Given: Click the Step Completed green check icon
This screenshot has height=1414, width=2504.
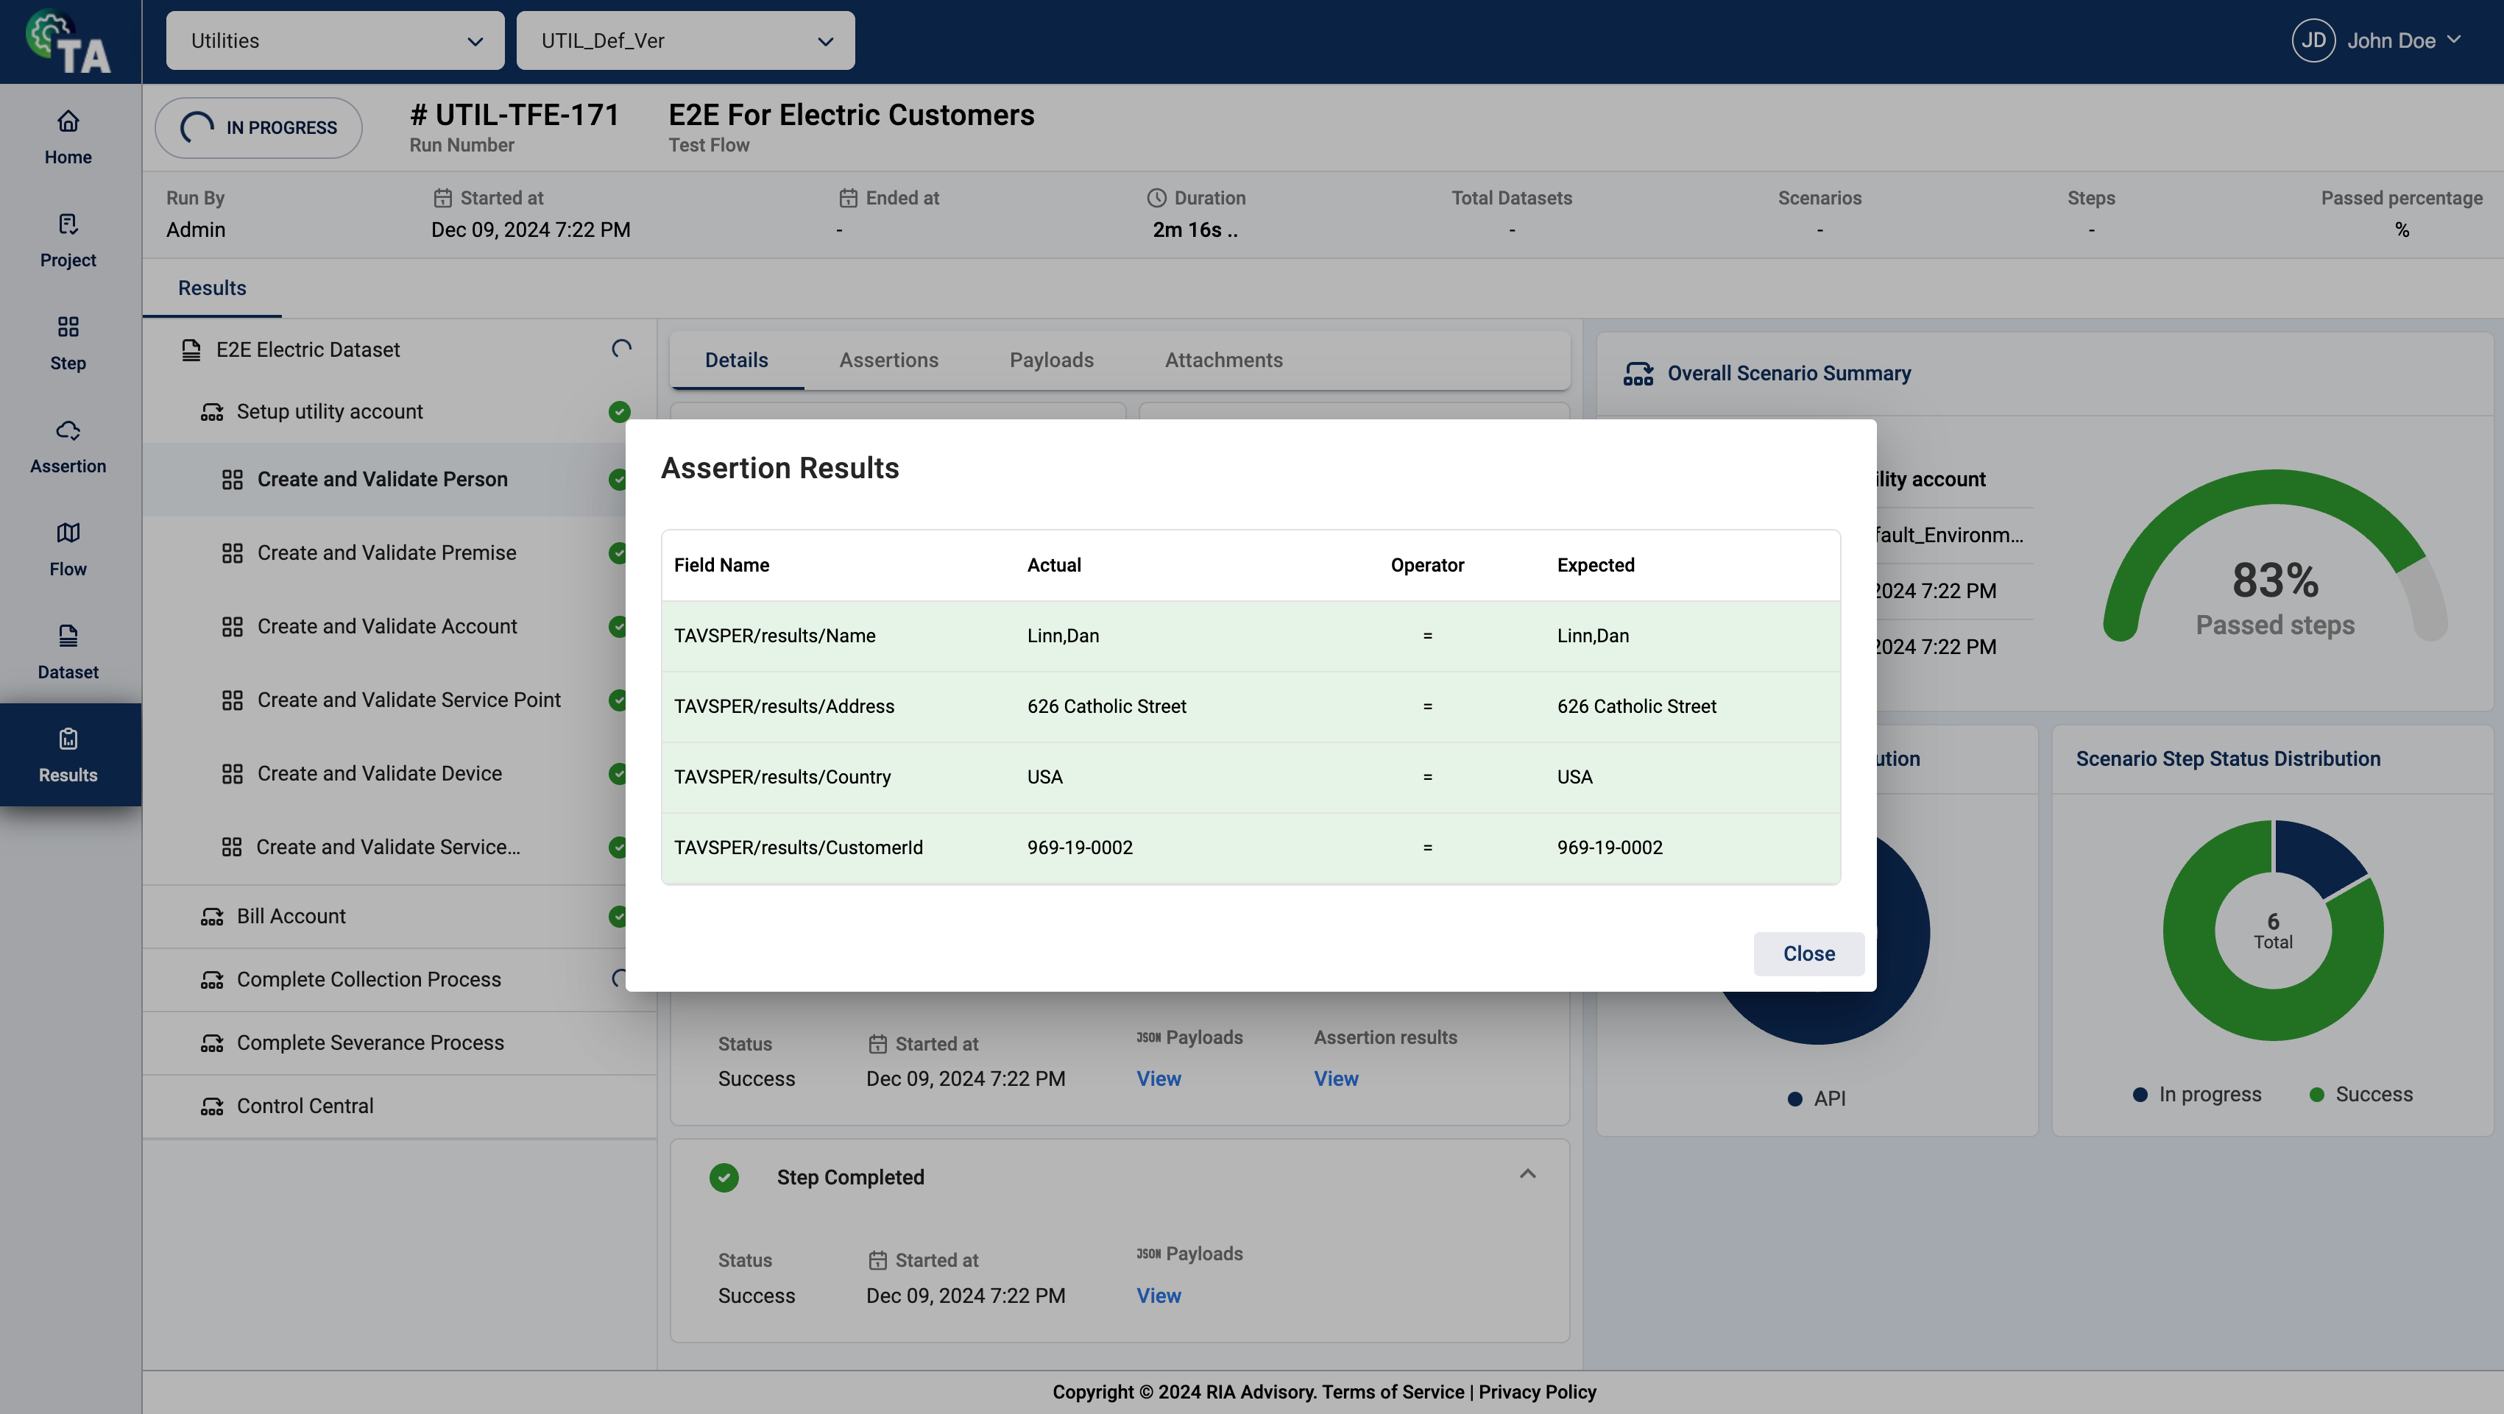Looking at the screenshot, I should tap(724, 1178).
